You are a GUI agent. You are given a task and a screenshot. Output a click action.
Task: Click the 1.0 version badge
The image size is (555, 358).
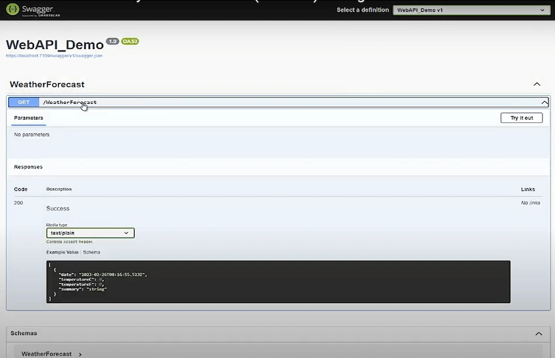coord(112,41)
